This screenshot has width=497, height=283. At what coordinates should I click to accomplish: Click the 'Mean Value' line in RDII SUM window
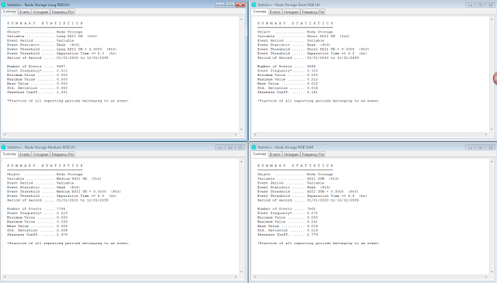pyautogui.click(x=288, y=226)
